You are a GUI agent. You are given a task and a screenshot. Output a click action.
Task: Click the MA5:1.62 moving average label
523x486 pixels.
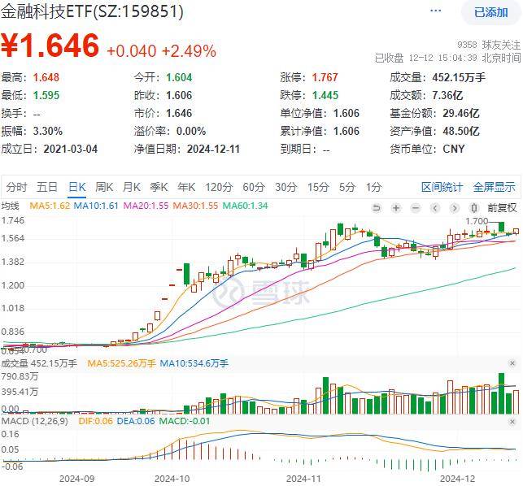point(50,206)
